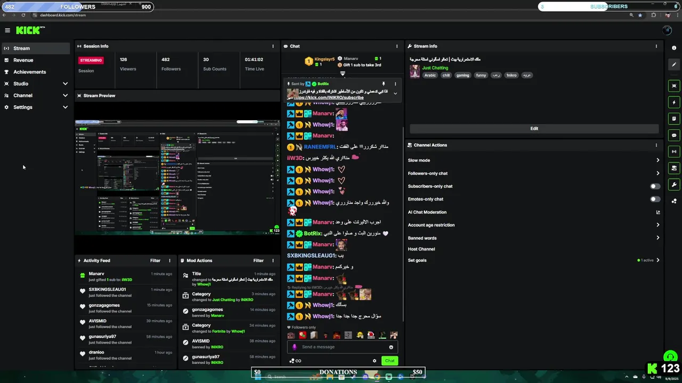Click the Discord icon in Windows taskbar

(x=365, y=377)
